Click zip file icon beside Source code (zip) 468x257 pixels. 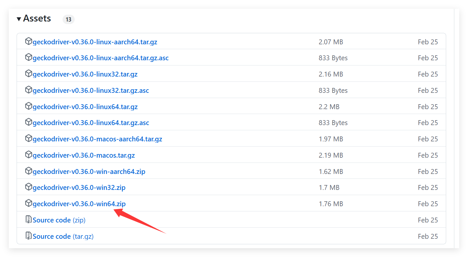[29, 220]
